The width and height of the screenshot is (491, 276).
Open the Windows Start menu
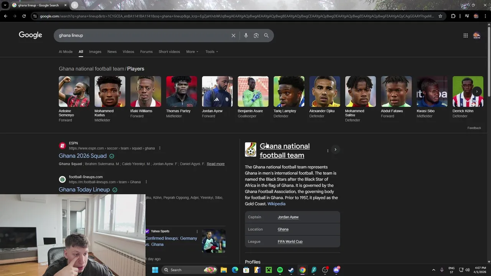[x=155, y=270]
